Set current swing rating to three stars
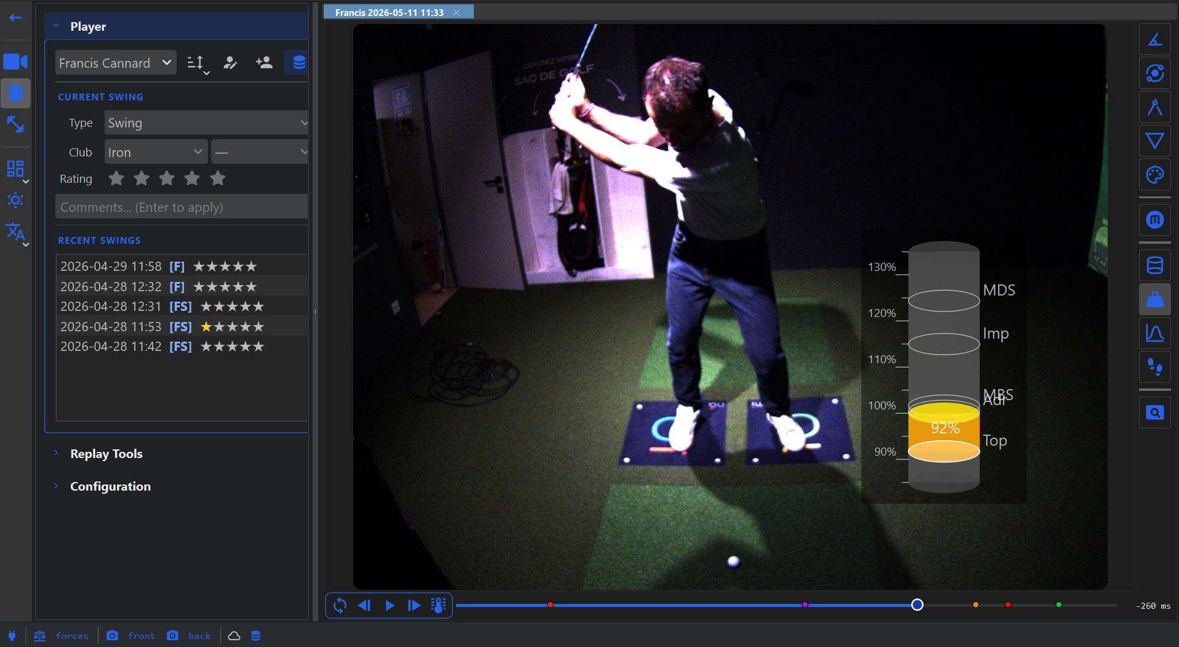This screenshot has height=647, width=1179. click(x=167, y=179)
